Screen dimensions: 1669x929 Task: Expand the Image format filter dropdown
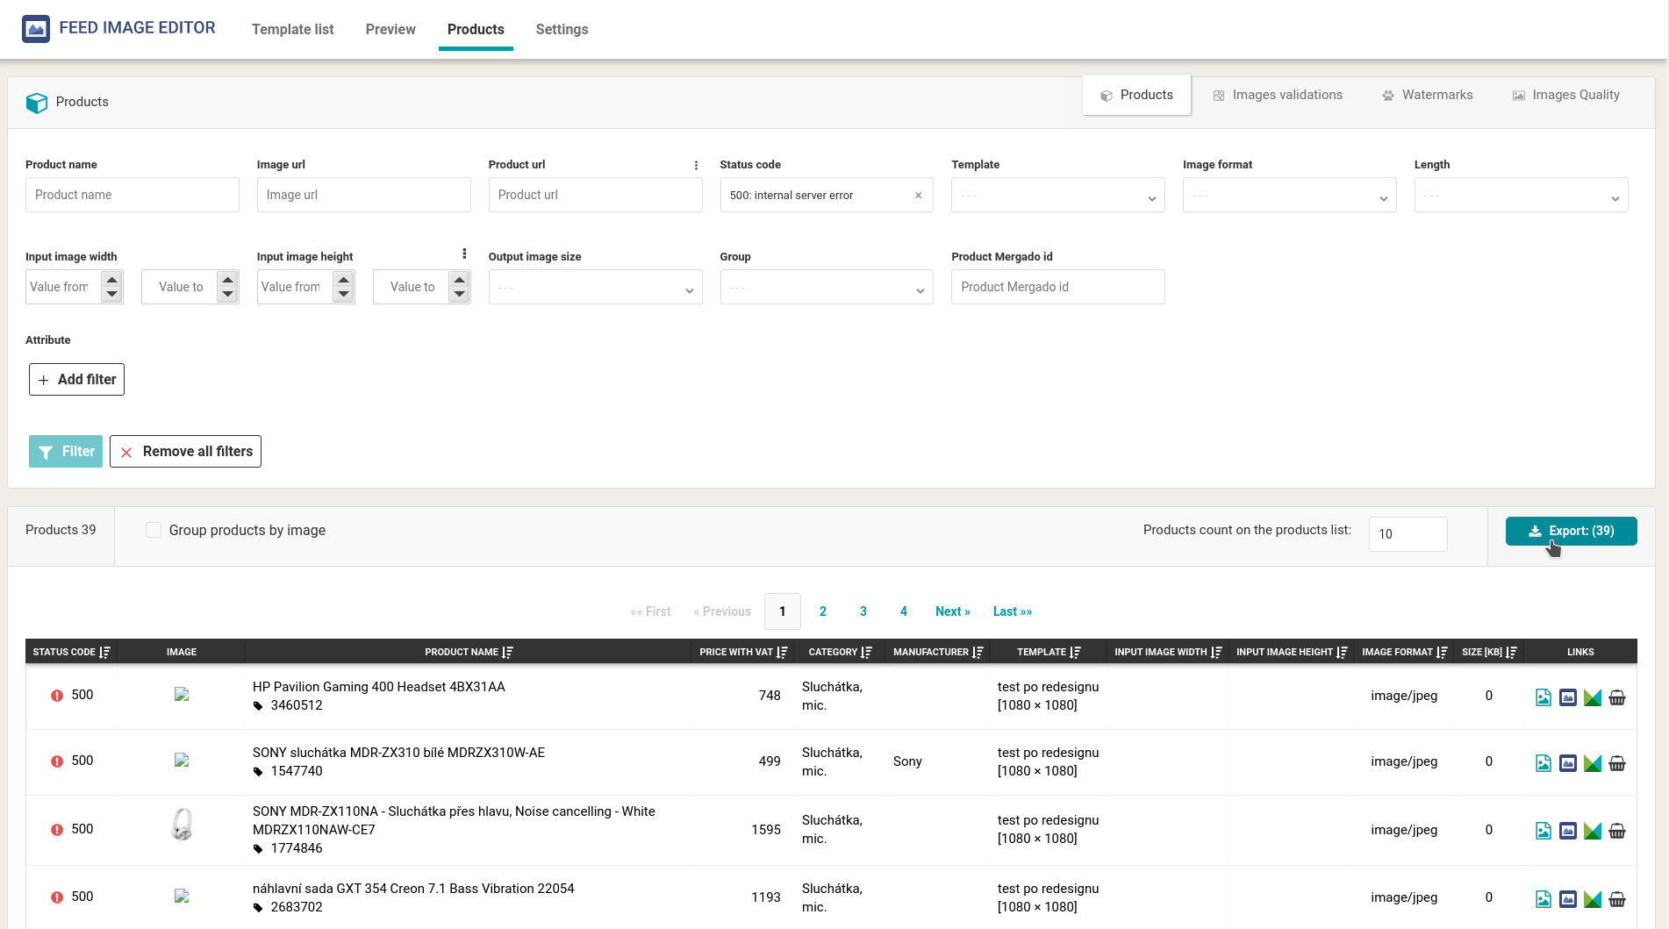[1289, 195]
